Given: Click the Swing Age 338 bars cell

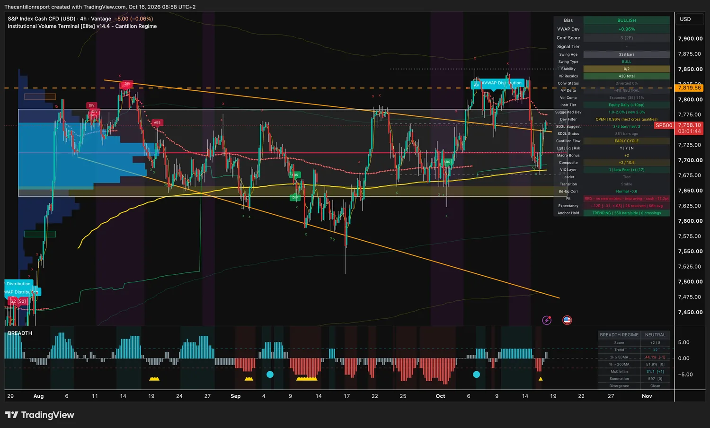Looking at the screenshot, I should click(626, 54).
